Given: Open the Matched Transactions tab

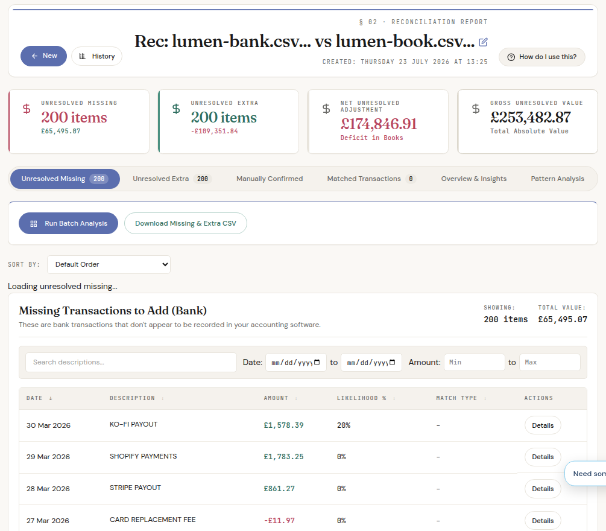Looking at the screenshot, I should coord(371,179).
